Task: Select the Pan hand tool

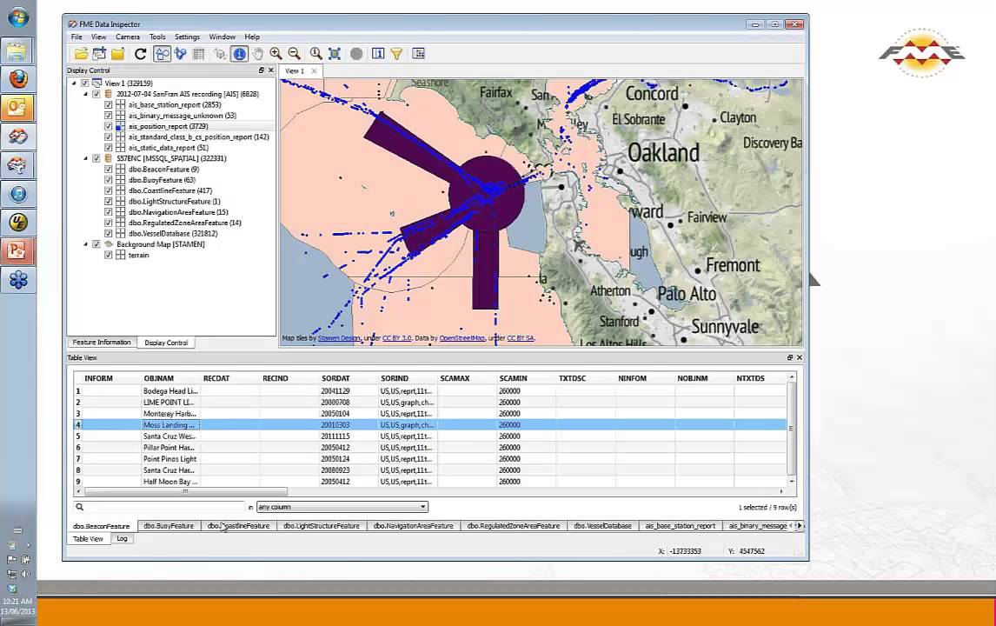Action: tap(257, 54)
